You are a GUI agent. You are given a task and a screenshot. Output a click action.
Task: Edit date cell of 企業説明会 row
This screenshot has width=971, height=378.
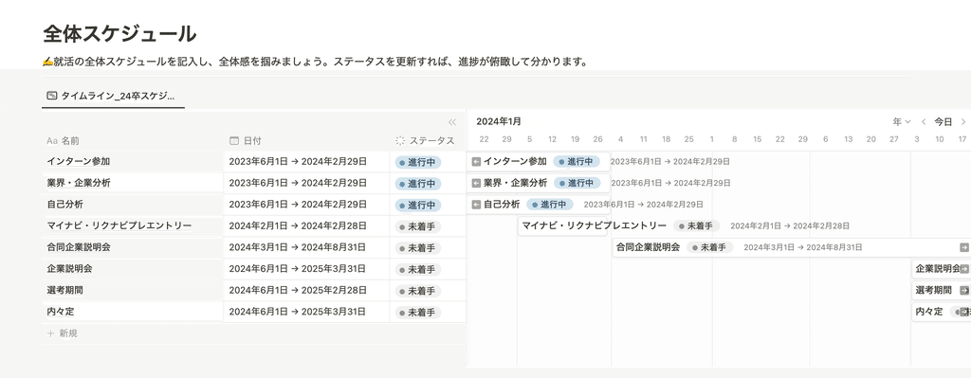[306, 269]
